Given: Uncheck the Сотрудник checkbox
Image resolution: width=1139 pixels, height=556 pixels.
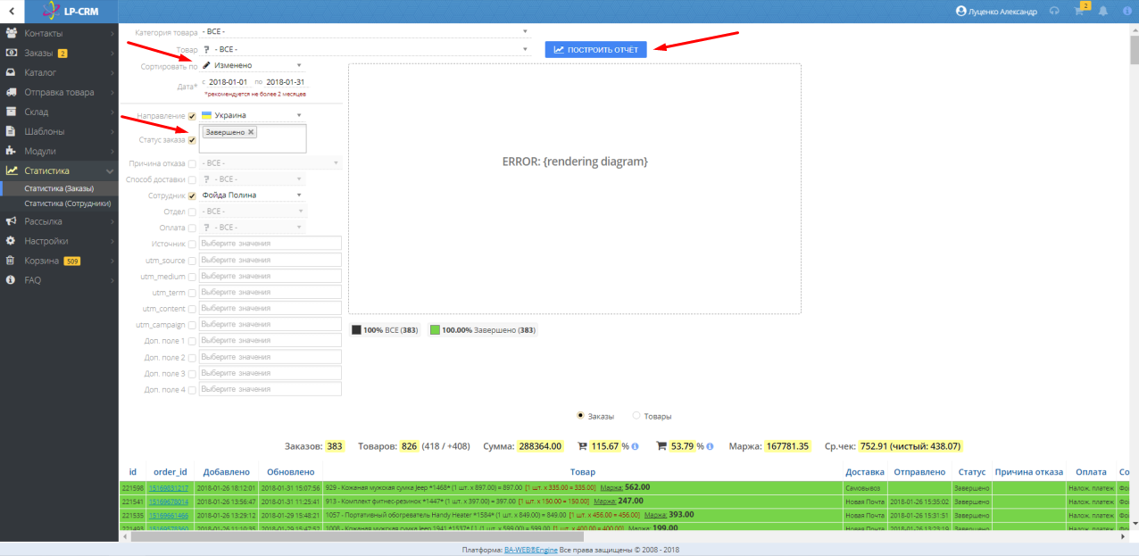Looking at the screenshot, I should click(192, 195).
